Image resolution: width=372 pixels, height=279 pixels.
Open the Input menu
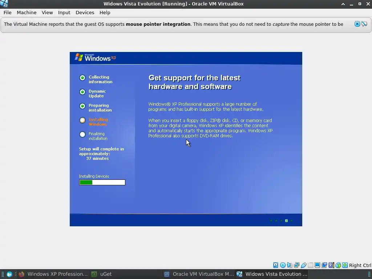[x=64, y=13]
